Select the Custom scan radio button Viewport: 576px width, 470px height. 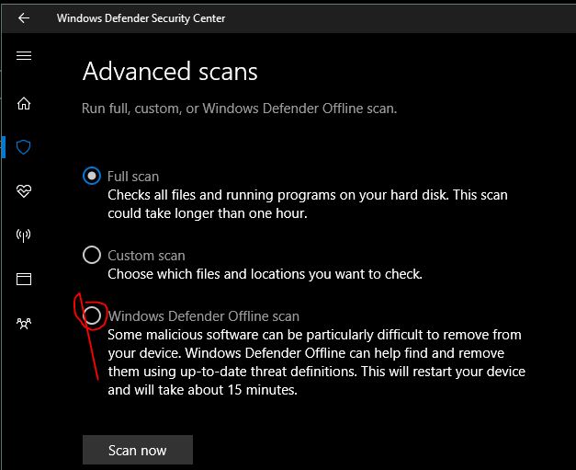(x=92, y=255)
